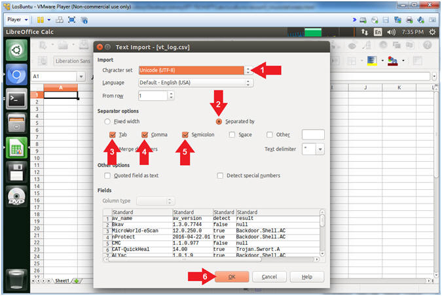The image size is (442, 296).
Task: Click the Cancel button
Action: pyautogui.click(x=269, y=277)
